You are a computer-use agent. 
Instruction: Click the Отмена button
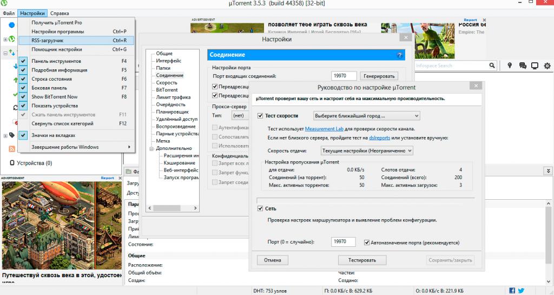coord(273,260)
